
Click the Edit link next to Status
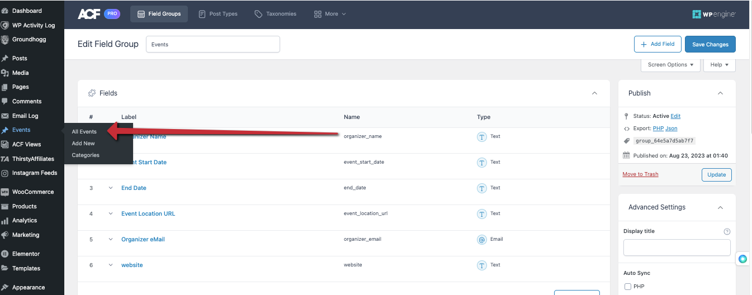pos(675,116)
